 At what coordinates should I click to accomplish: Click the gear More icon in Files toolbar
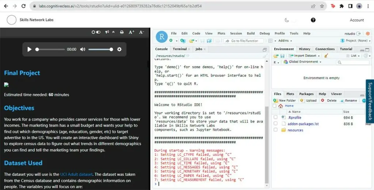pyautogui.click(x=364, y=101)
